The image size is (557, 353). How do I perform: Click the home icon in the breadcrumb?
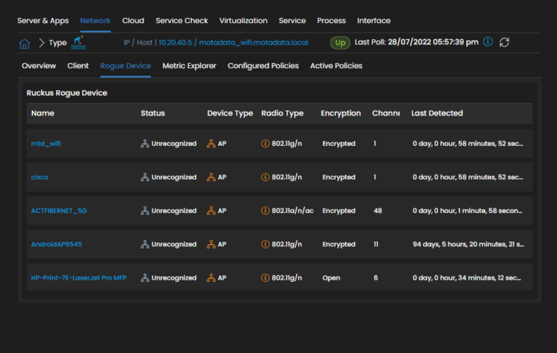tap(24, 43)
